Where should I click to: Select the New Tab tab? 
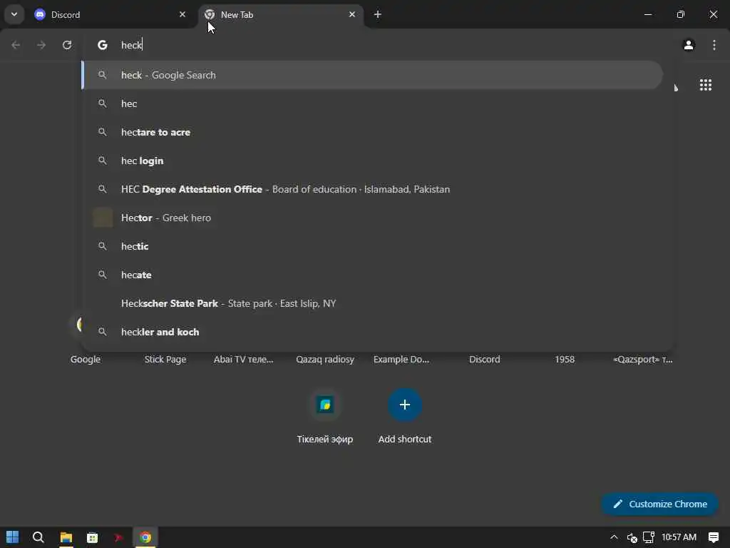click(x=281, y=14)
